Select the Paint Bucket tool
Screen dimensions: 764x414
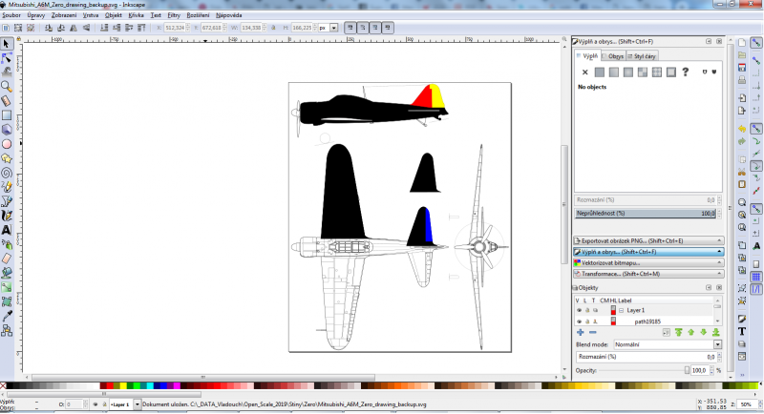pyautogui.click(x=7, y=273)
